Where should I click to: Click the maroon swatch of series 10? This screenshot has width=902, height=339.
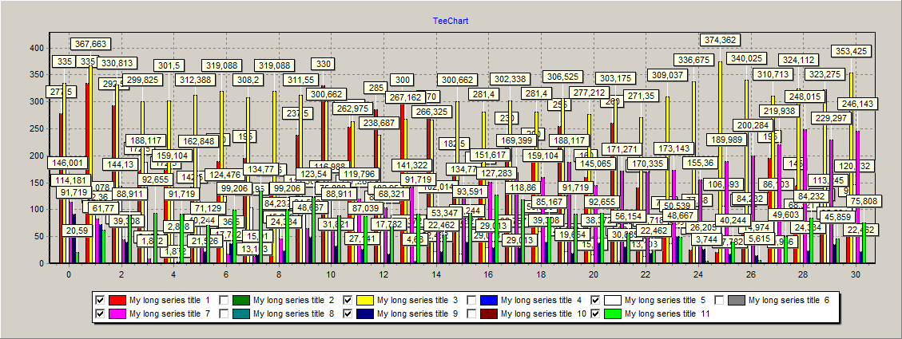tap(488, 313)
